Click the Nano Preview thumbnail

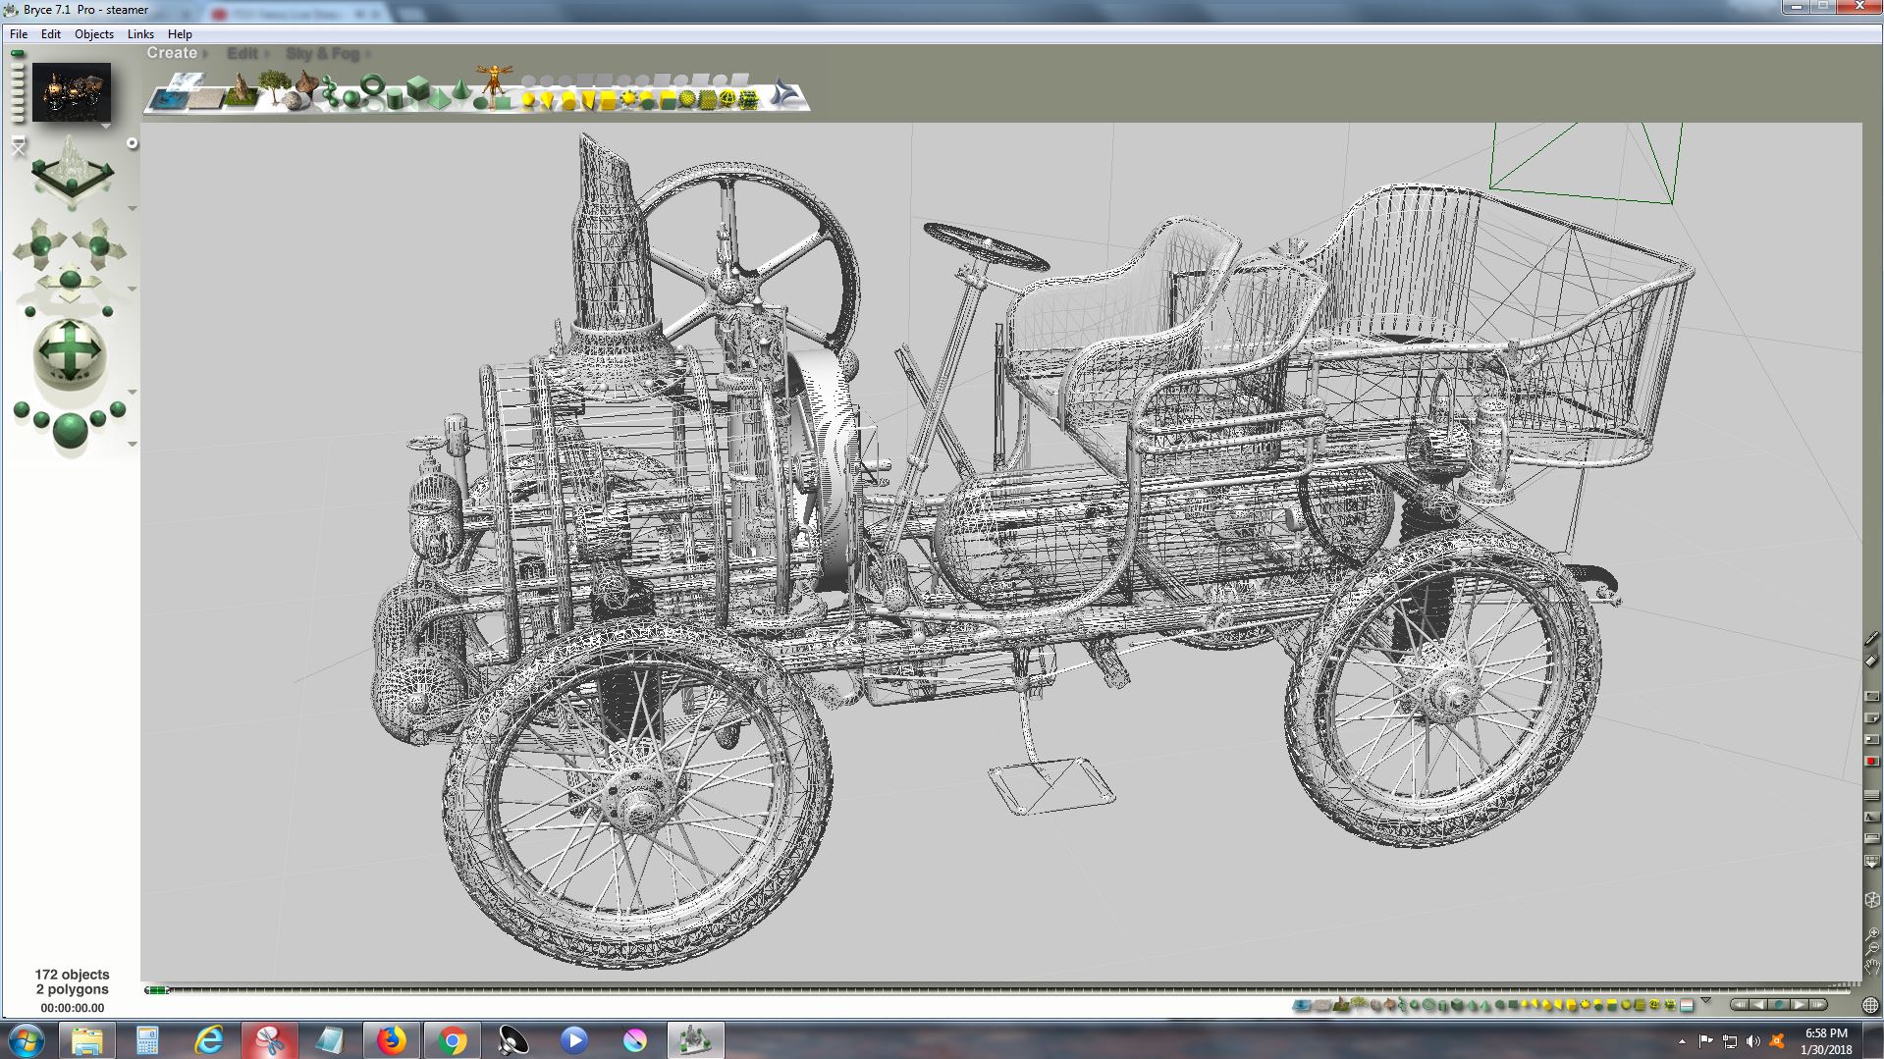(x=72, y=92)
